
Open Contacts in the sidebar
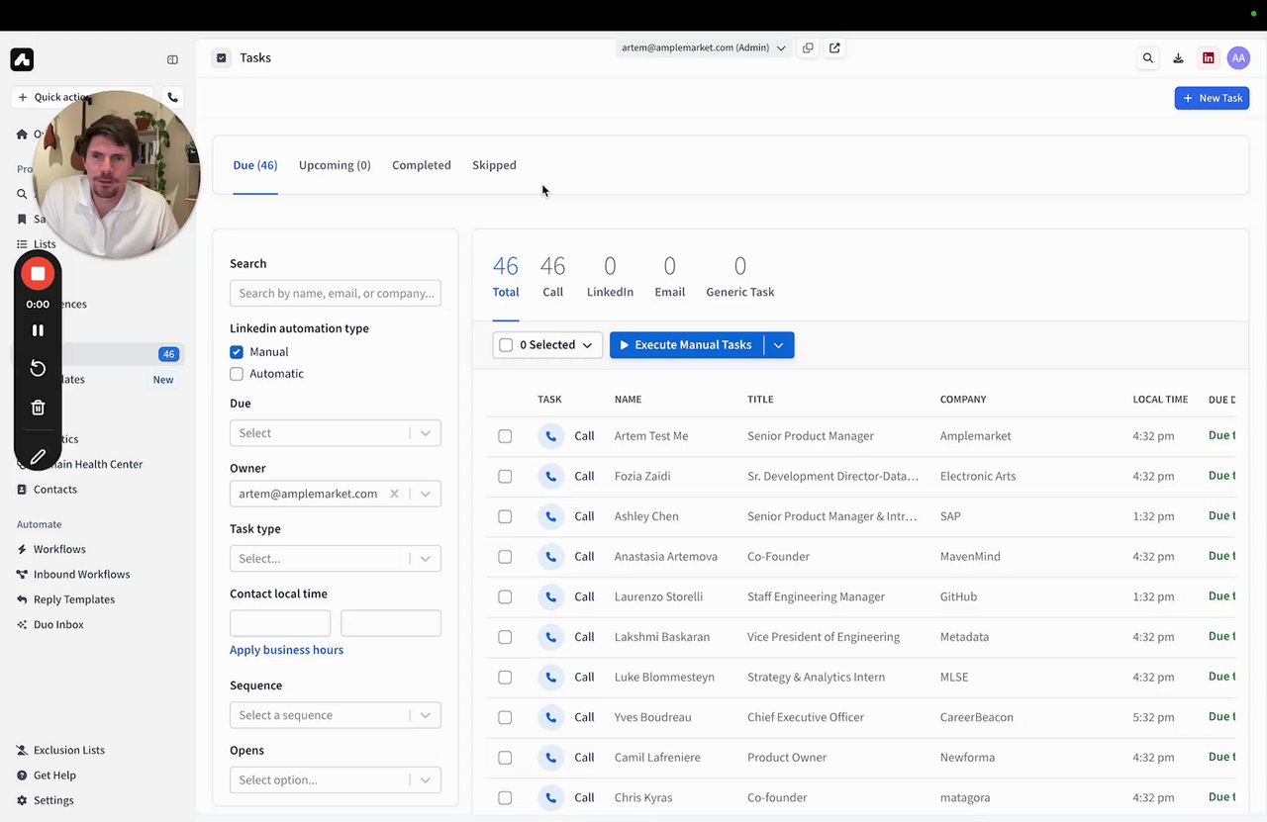pos(55,490)
